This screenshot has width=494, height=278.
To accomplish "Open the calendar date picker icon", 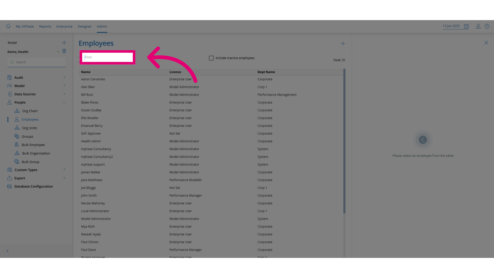I will 466,26.
